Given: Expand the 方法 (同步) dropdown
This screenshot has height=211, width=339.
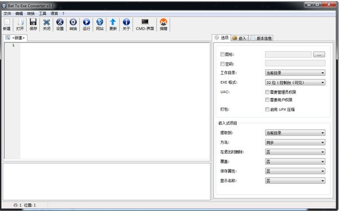Looking at the screenshot, I should (x=295, y=142).
